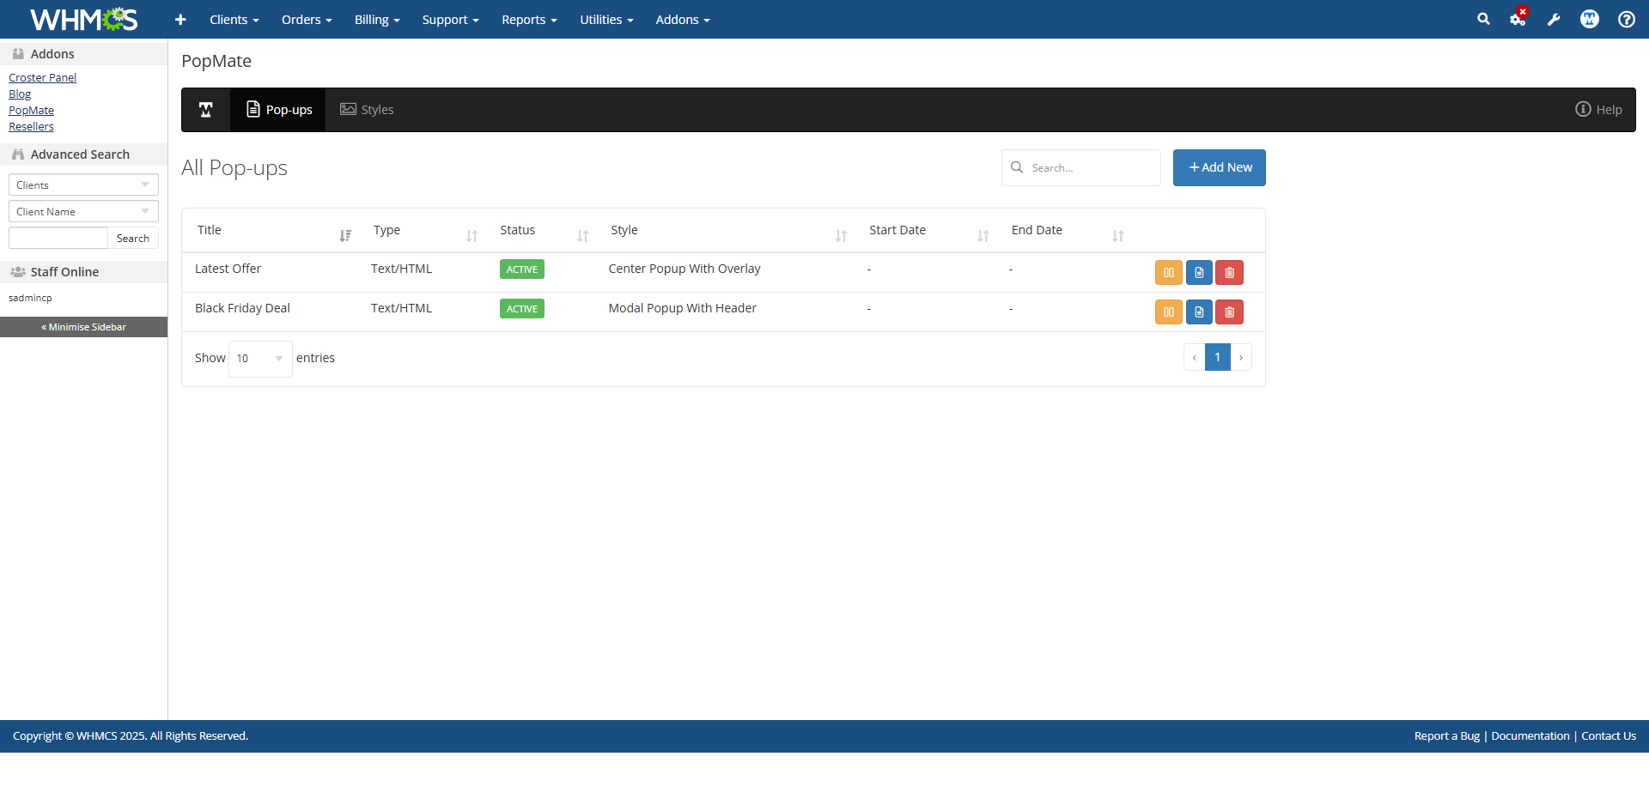The image size is (1649, 811).
Task: Open Report a Bug footer link
Action: coord(1447,736)
